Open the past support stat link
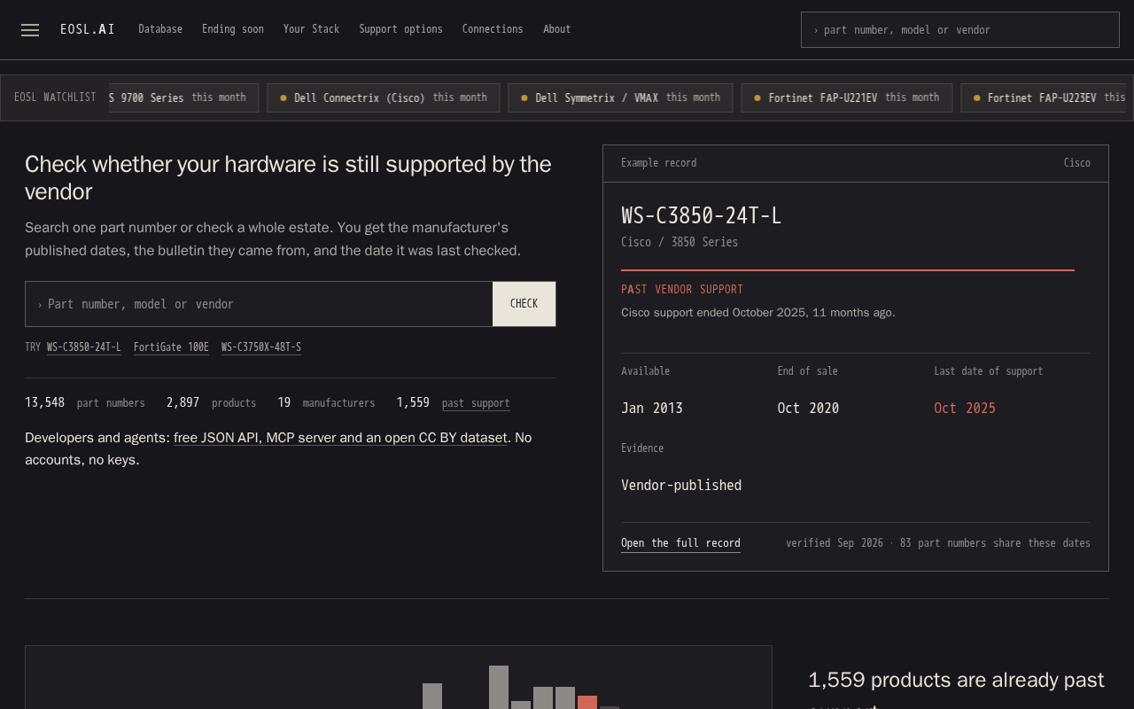The width and height of the screenshot is (1134, 709). click(x=476, y=403)
